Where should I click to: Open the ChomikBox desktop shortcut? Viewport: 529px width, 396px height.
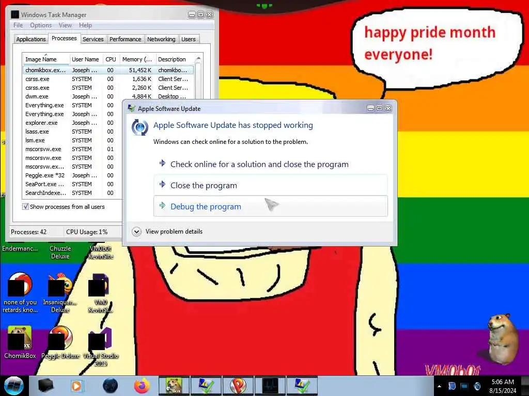coord(20,342)
